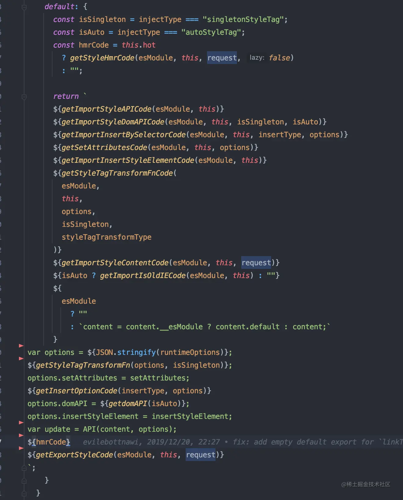Click the lazy: parameter inlay hint
The height and width of the screenshot is (500, 403).
click(257, 58)
